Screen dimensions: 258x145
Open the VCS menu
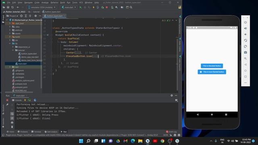click(x=81, y=3)
